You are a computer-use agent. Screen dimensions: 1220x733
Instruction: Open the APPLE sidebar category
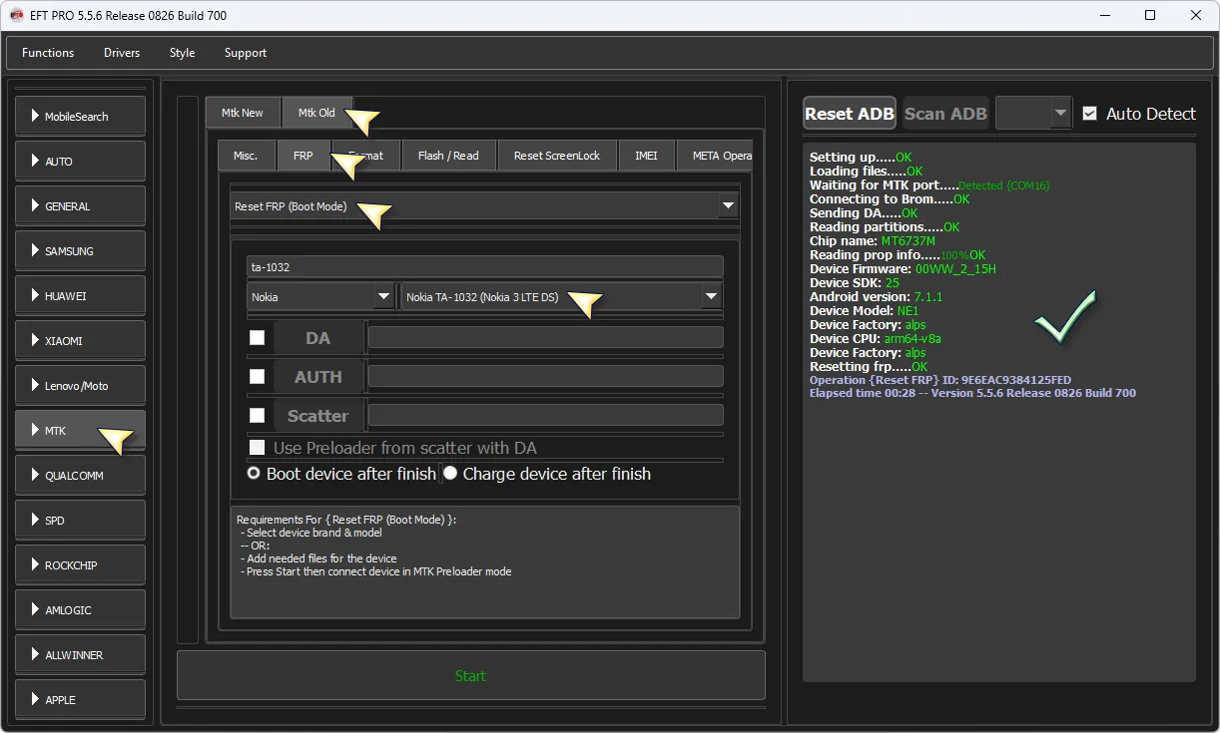[x=80, y=699]
